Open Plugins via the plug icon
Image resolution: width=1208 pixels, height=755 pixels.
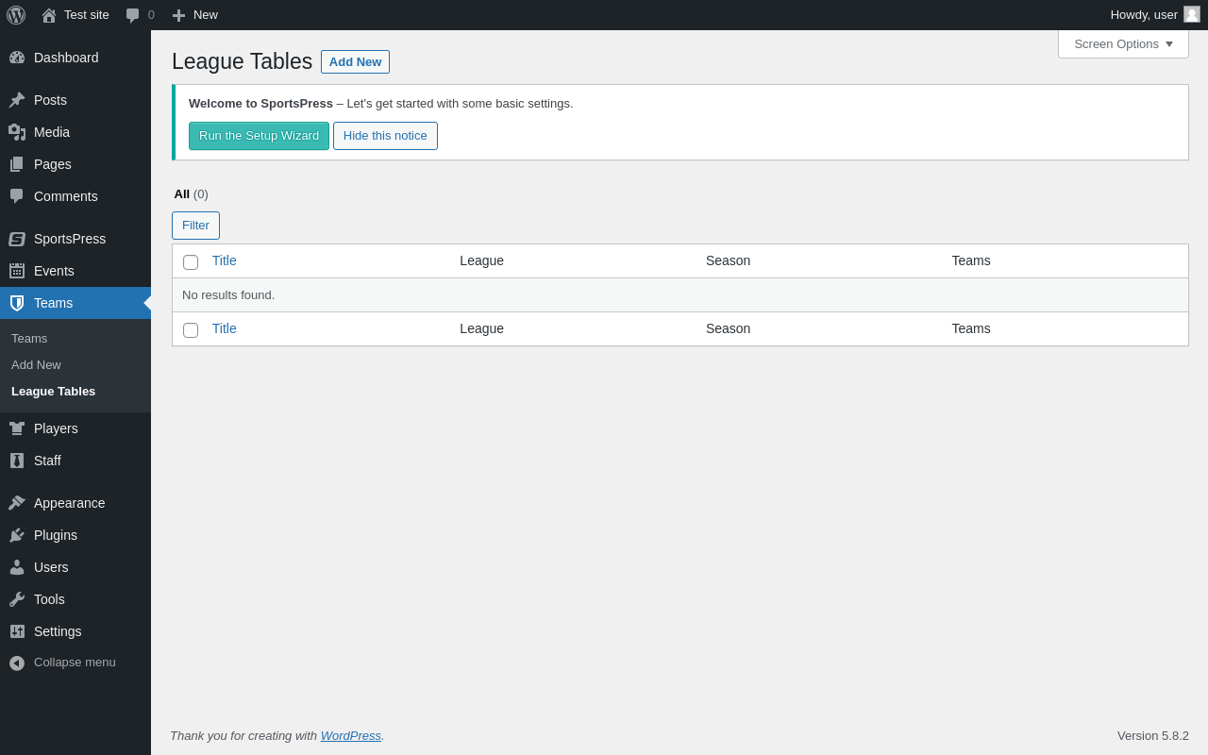pyautogui.click(x=17, y=535)
